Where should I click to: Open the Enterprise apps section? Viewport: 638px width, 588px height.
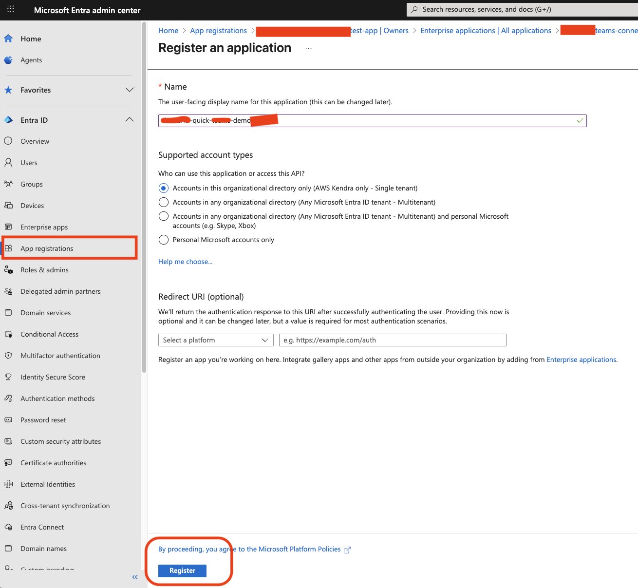[x=44, y=227]
